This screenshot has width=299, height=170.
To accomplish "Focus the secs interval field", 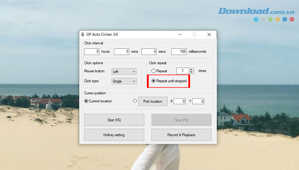I will click(x=149, y=52).
